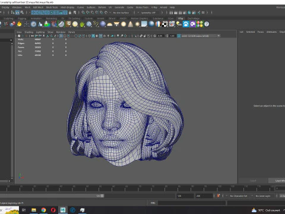The height and width of the screenshot is (214, 285).
Task: Click the time slider ruler
Action: point(137,188)
